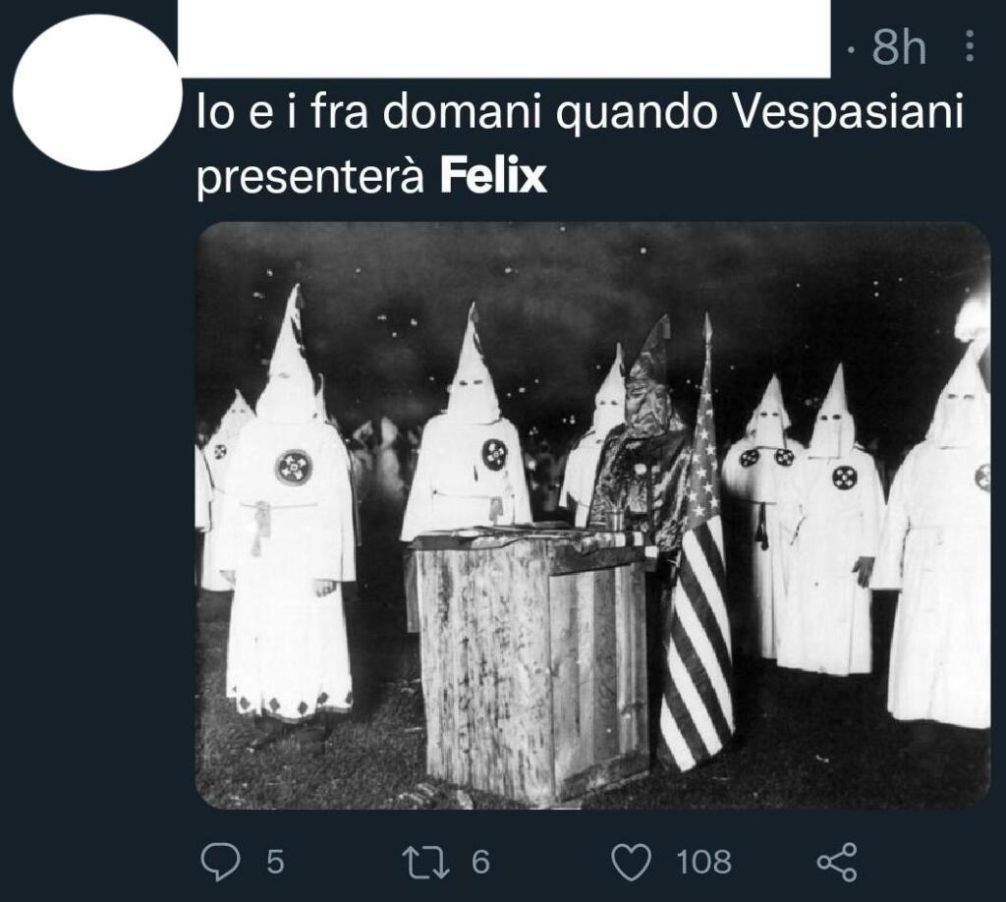Click the retweet count 6
1006x902 pixels.
(480, 862)
